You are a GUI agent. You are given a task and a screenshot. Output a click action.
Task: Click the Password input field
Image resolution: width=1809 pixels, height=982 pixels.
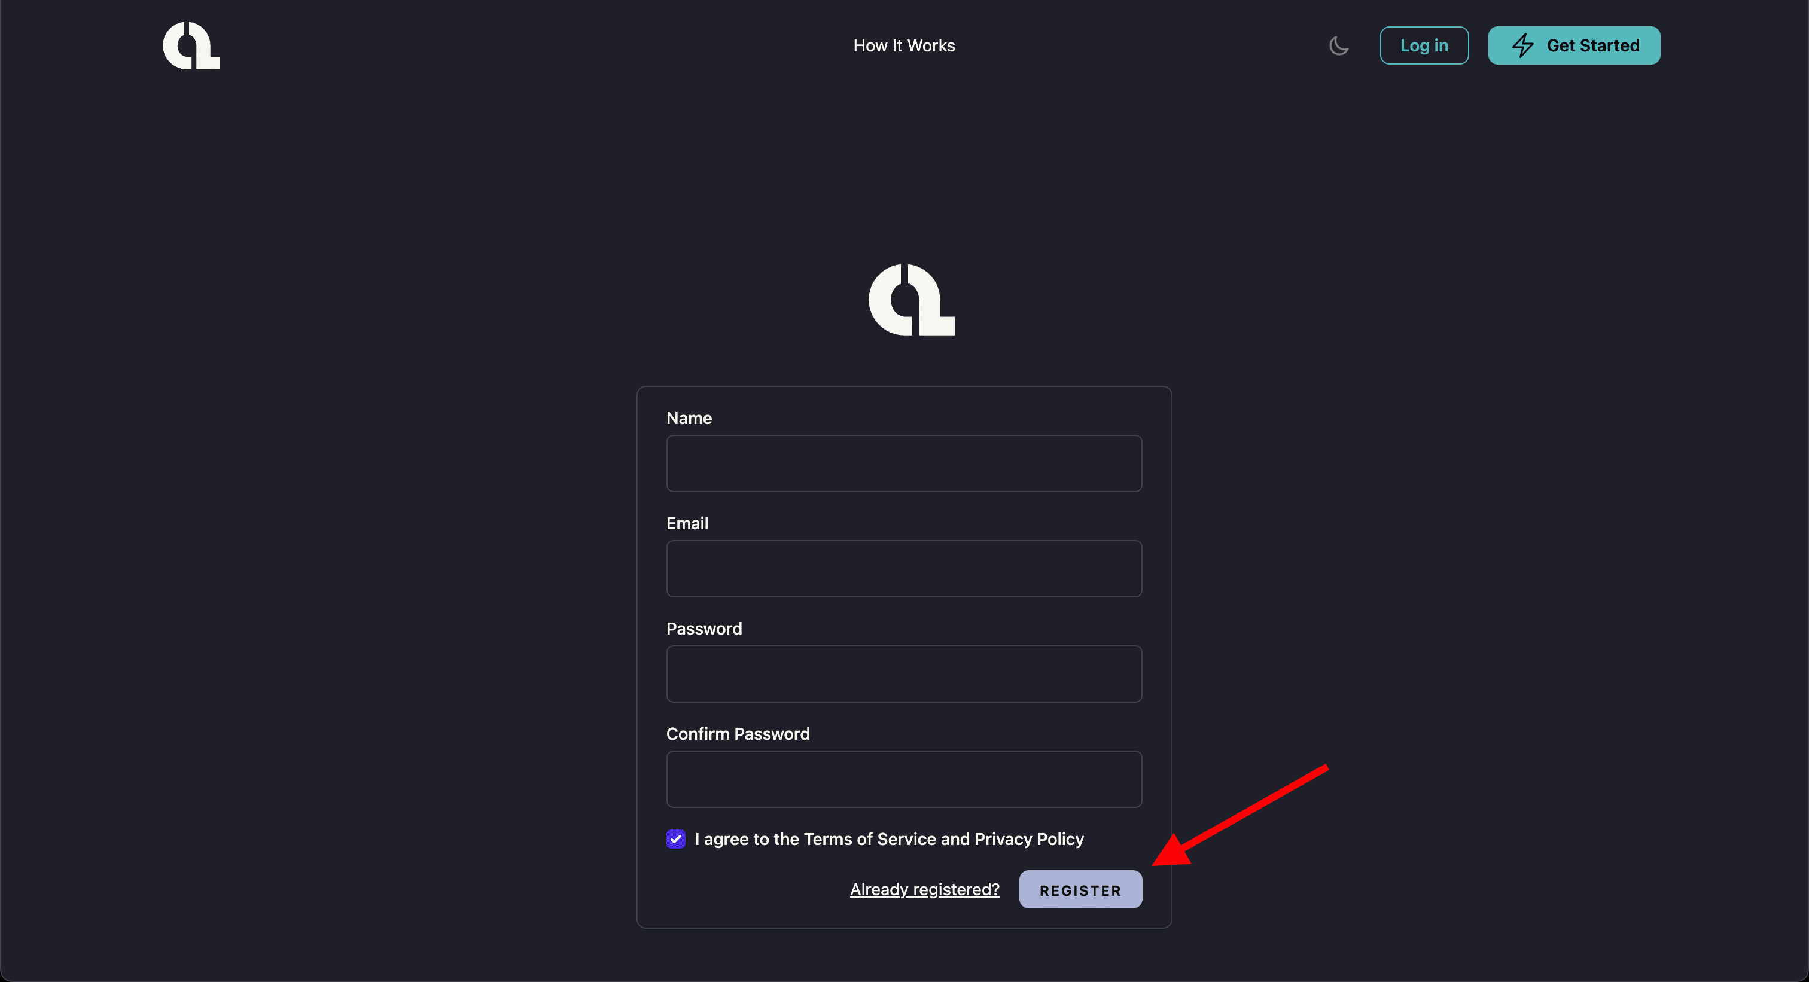point(903,673)
